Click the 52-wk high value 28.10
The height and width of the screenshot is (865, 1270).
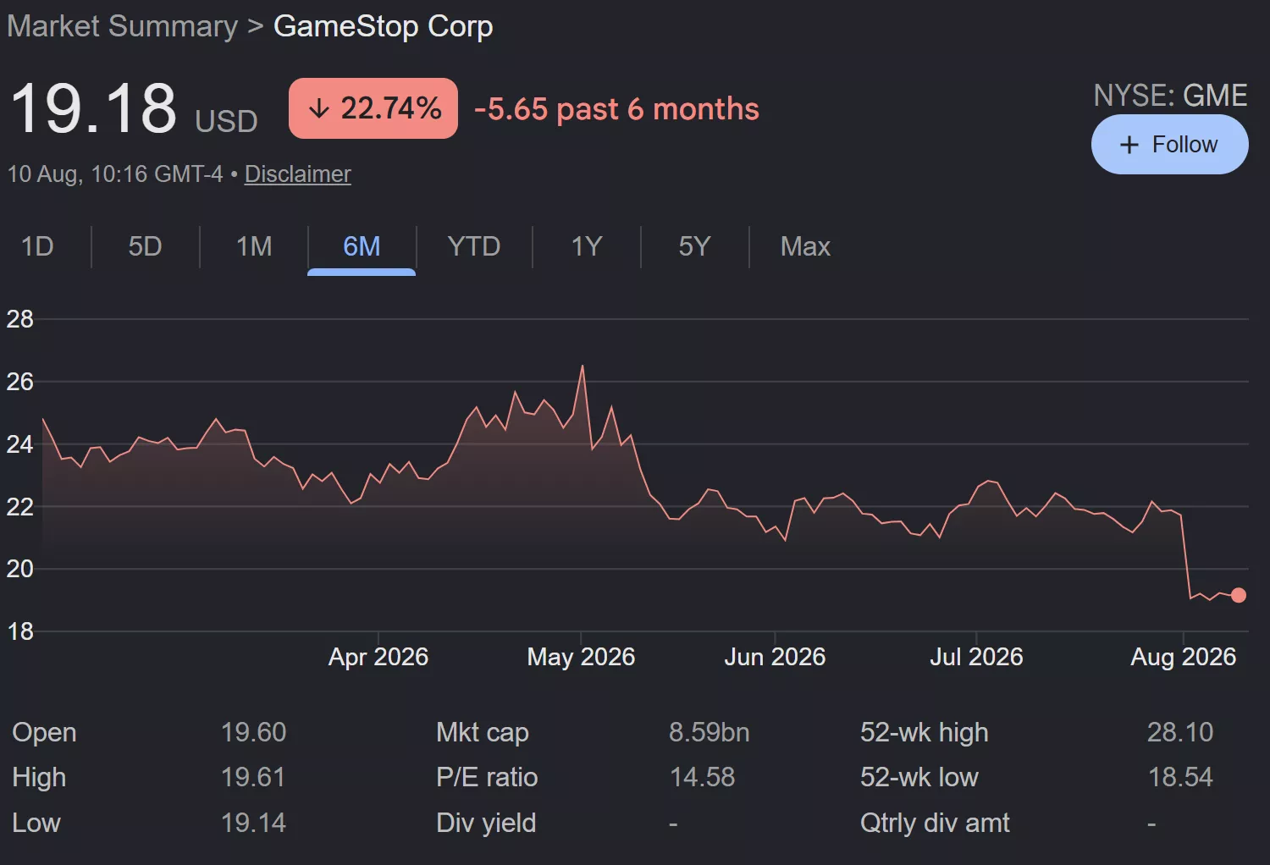(1180, 732)
